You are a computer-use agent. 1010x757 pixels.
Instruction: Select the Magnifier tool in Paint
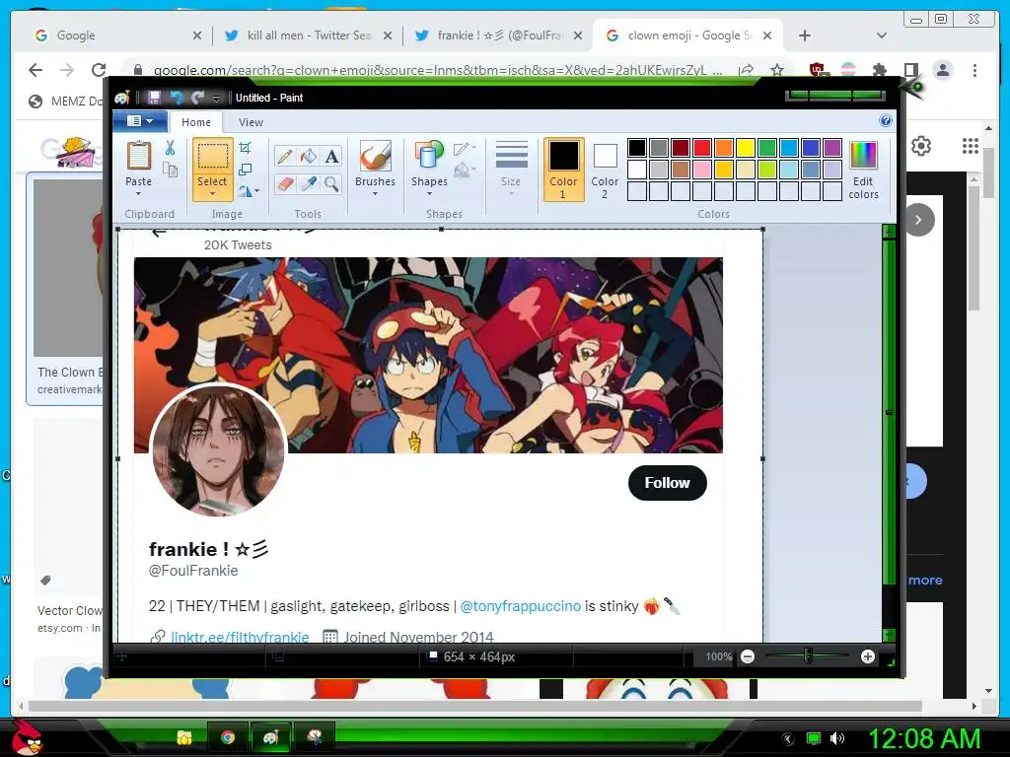331,184
